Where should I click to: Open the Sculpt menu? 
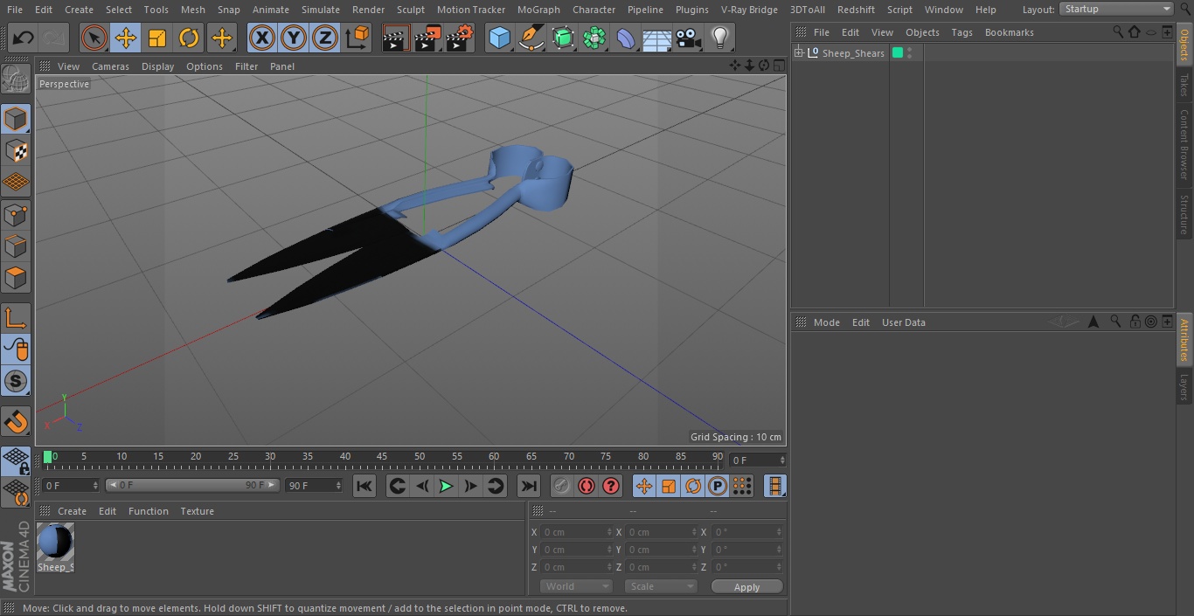[410, 10]
